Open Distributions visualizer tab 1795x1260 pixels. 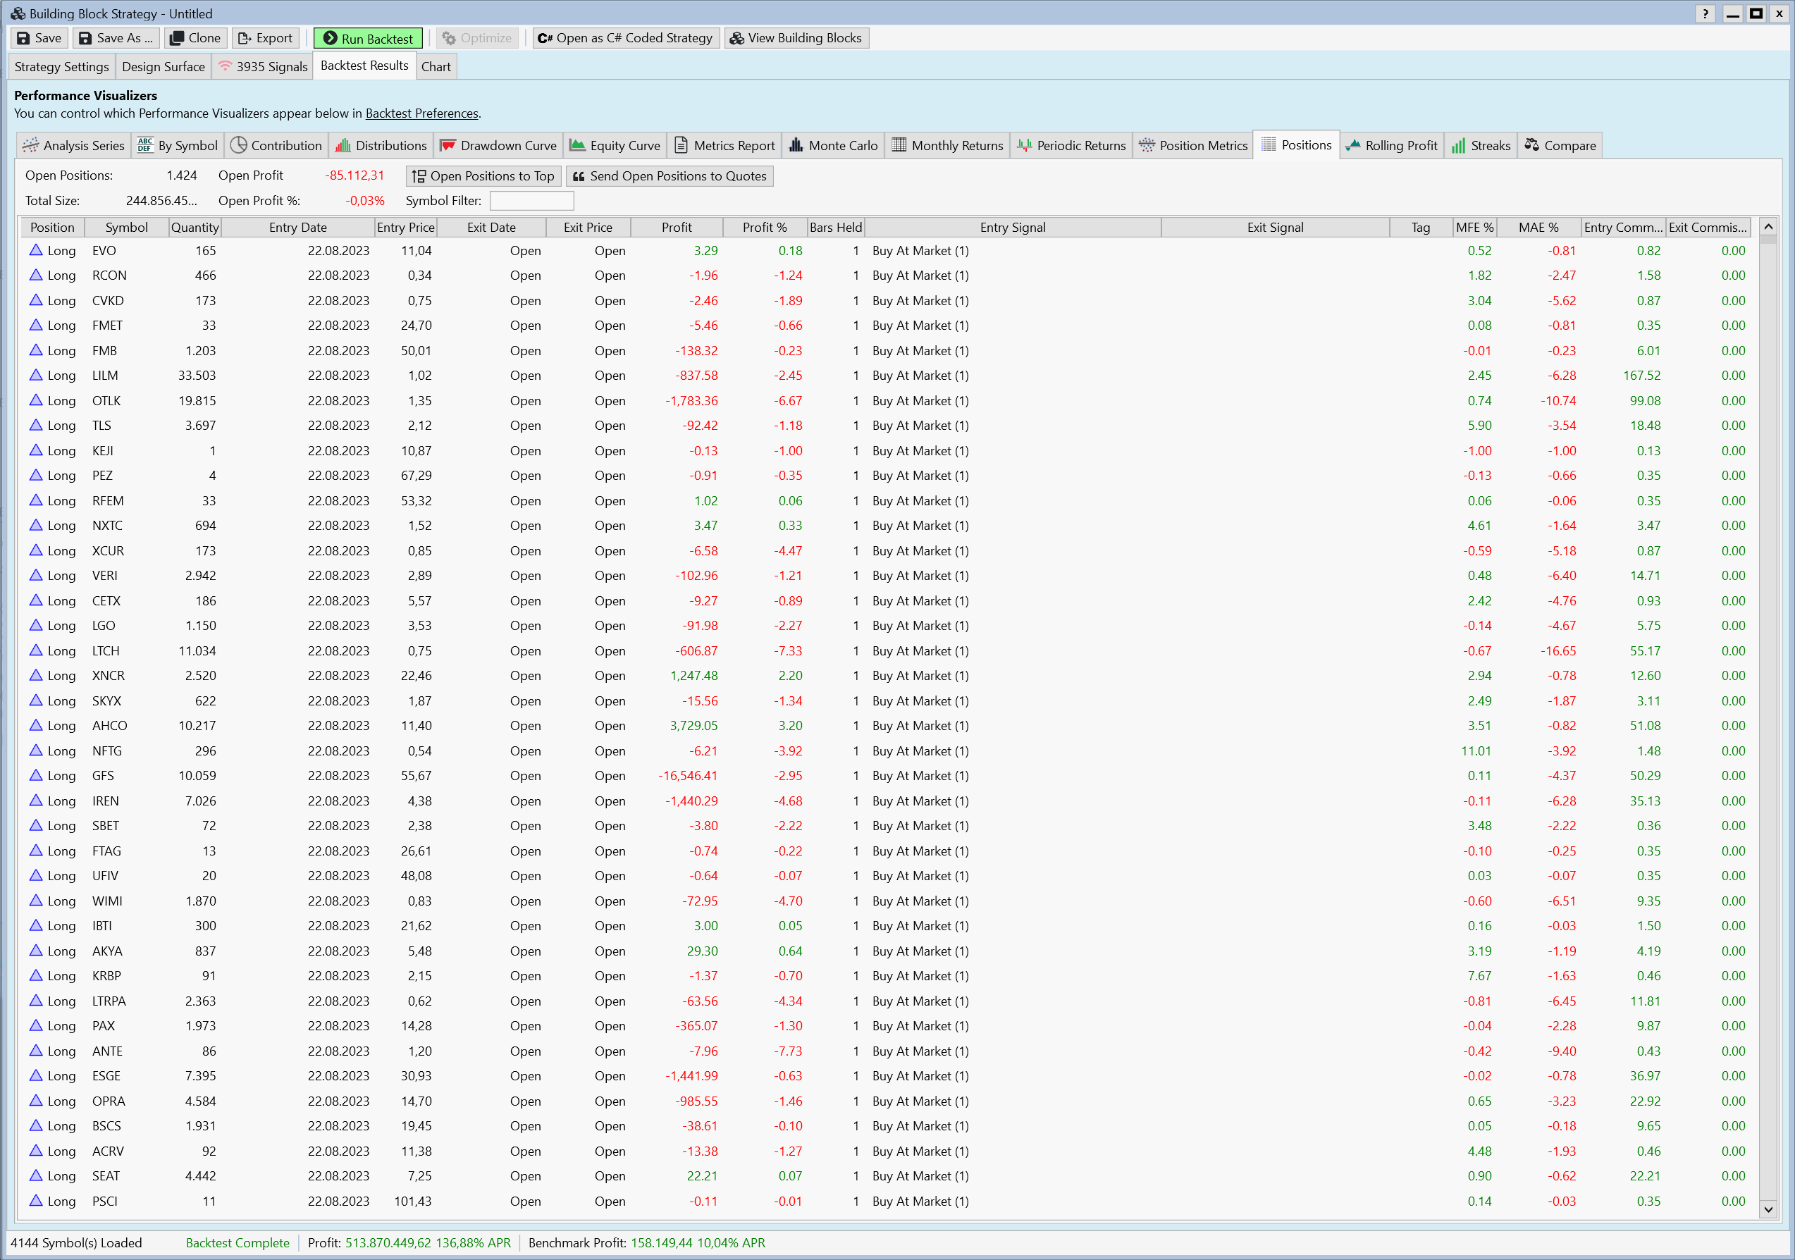click(x=381, y=145)
